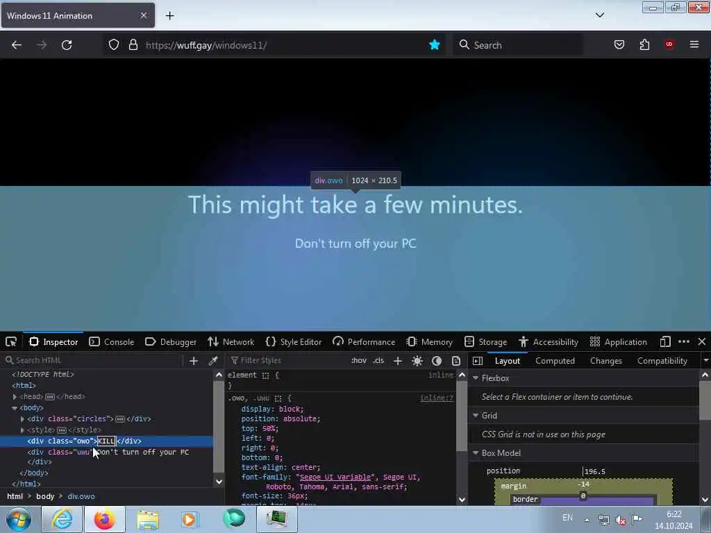Switch to the Changes sidebar tab

(x=605, y=361)
